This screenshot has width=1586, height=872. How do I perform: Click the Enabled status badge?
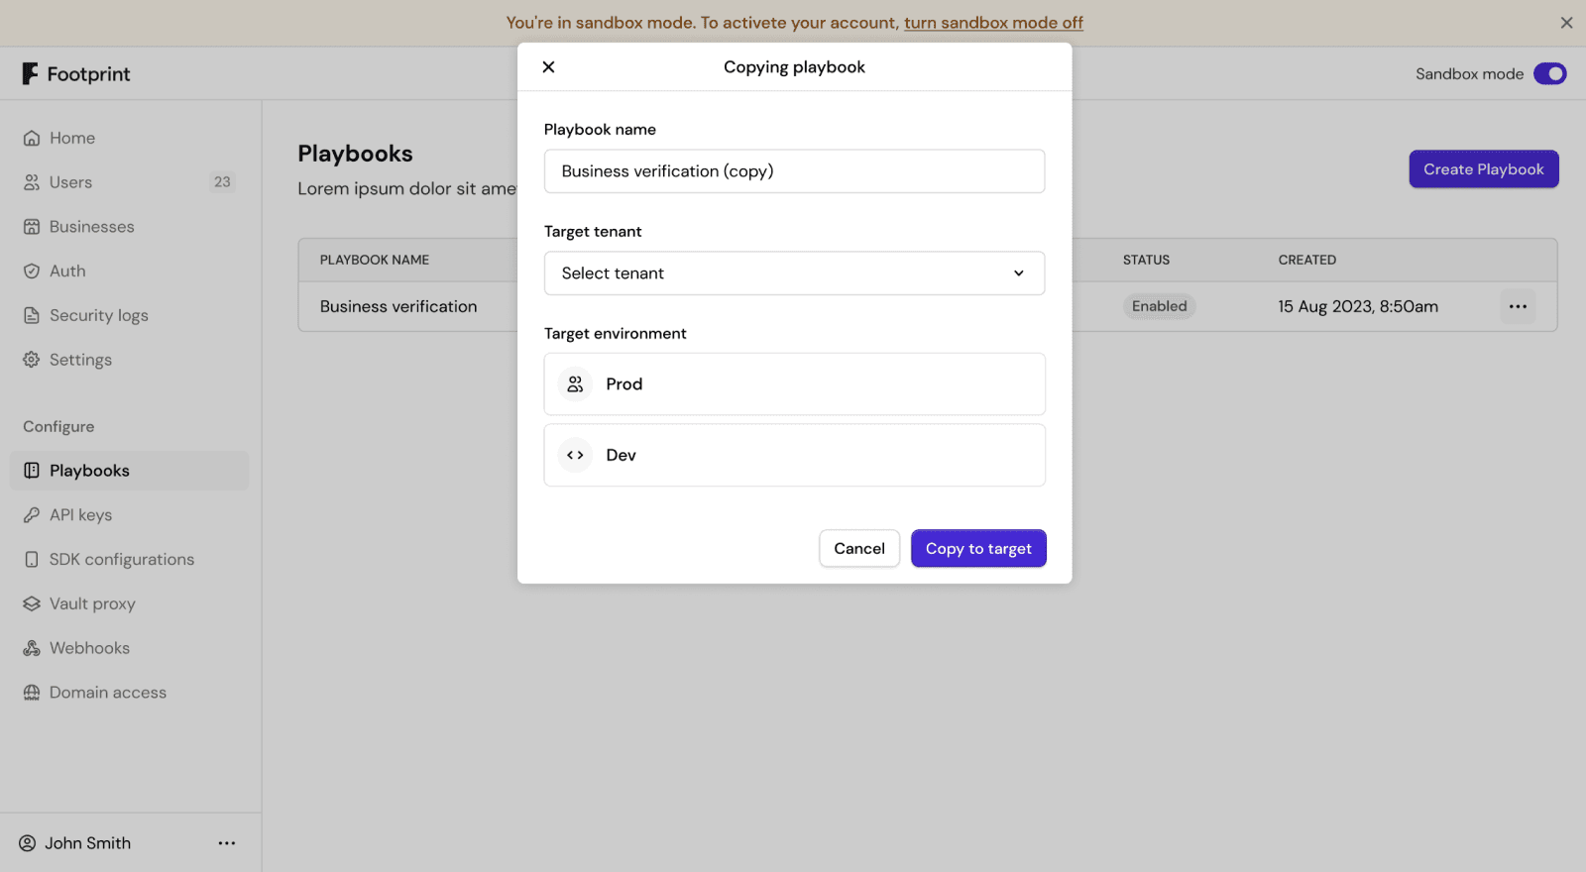(1159, 306)
